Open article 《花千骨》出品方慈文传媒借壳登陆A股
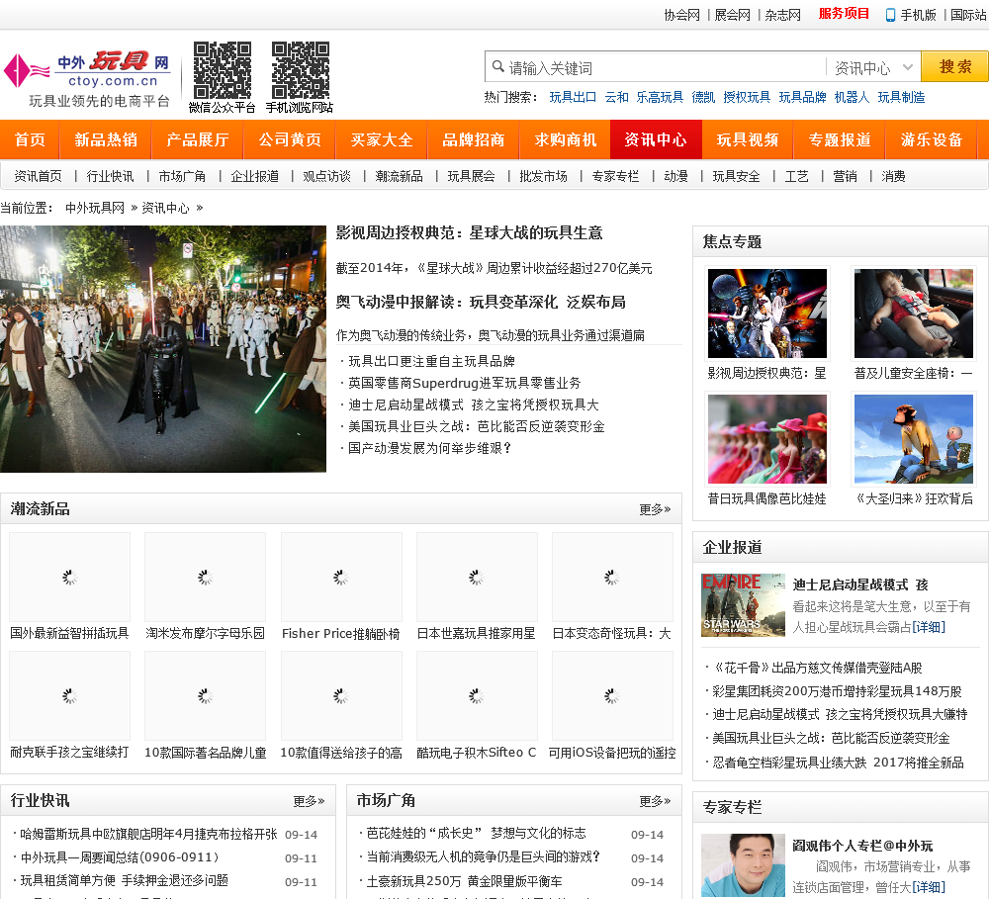The image size is (989, 899). pyautogui.click(x=818, y=668)
